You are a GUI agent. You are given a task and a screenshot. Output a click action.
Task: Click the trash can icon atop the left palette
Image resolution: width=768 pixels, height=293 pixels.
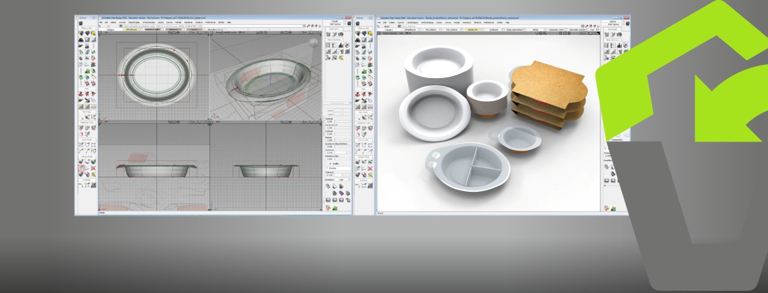point(82,22)
